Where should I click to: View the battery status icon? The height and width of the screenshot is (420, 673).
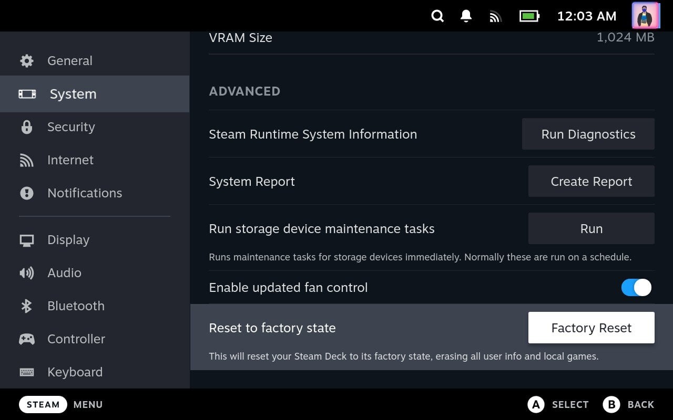[529, 16]
